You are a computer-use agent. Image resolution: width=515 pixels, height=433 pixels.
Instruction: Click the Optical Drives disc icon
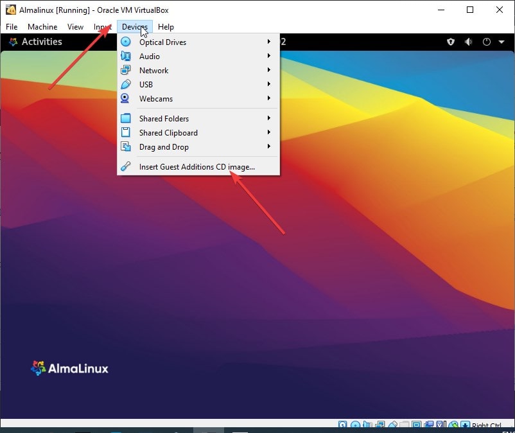point(125,42)
